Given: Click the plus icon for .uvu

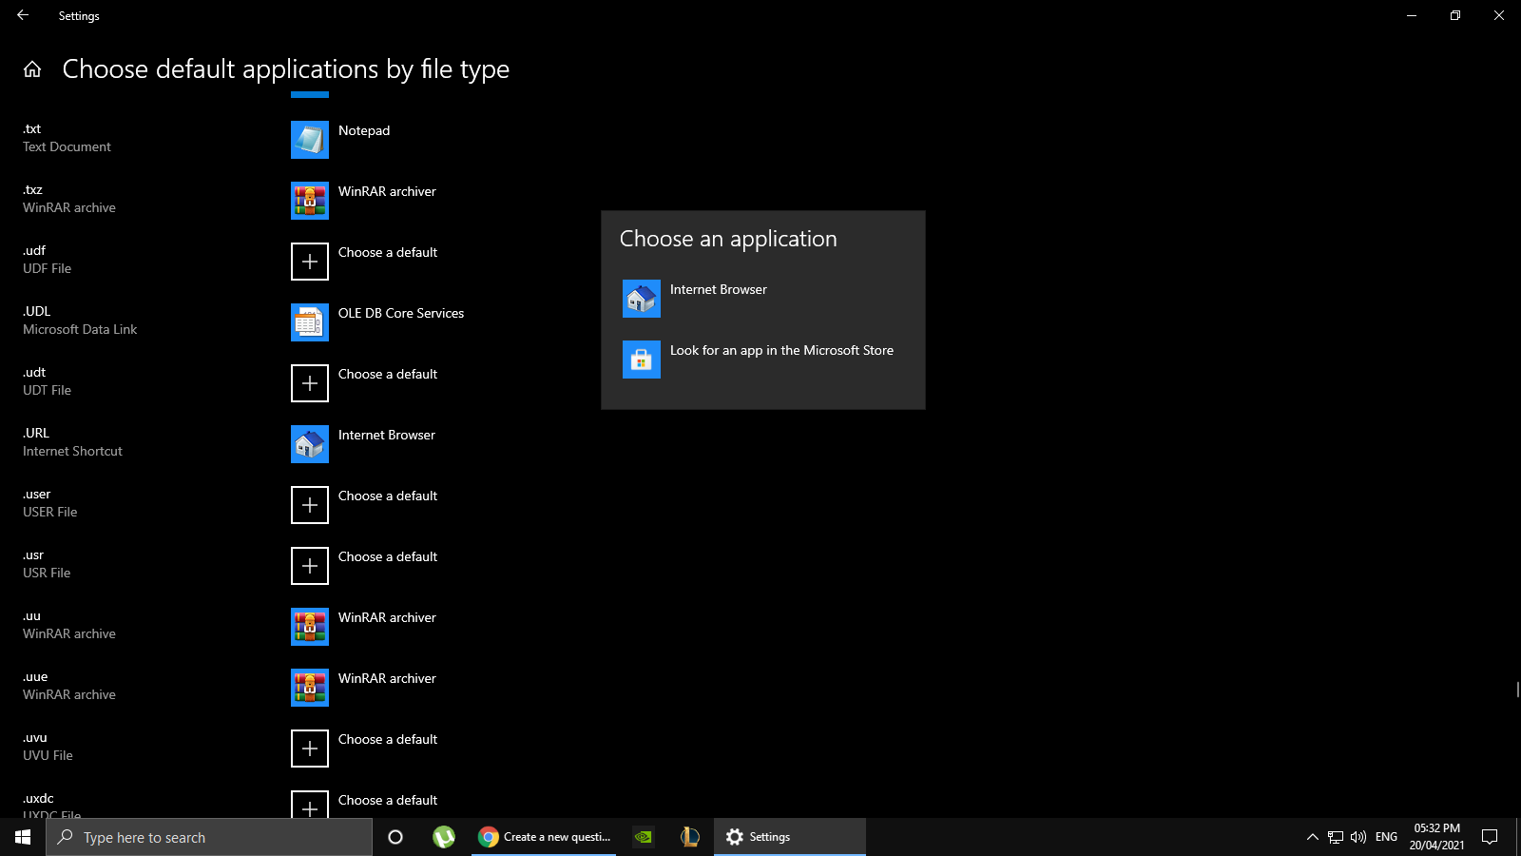Looking at the screenshot, I should pos(310,749).
